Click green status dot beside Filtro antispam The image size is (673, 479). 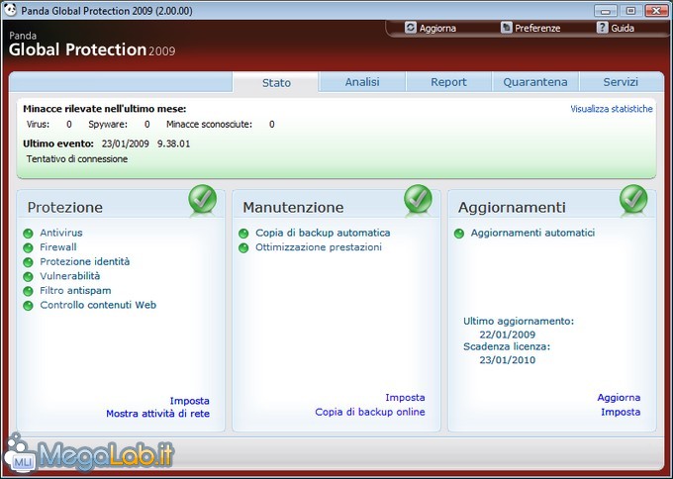28,291
